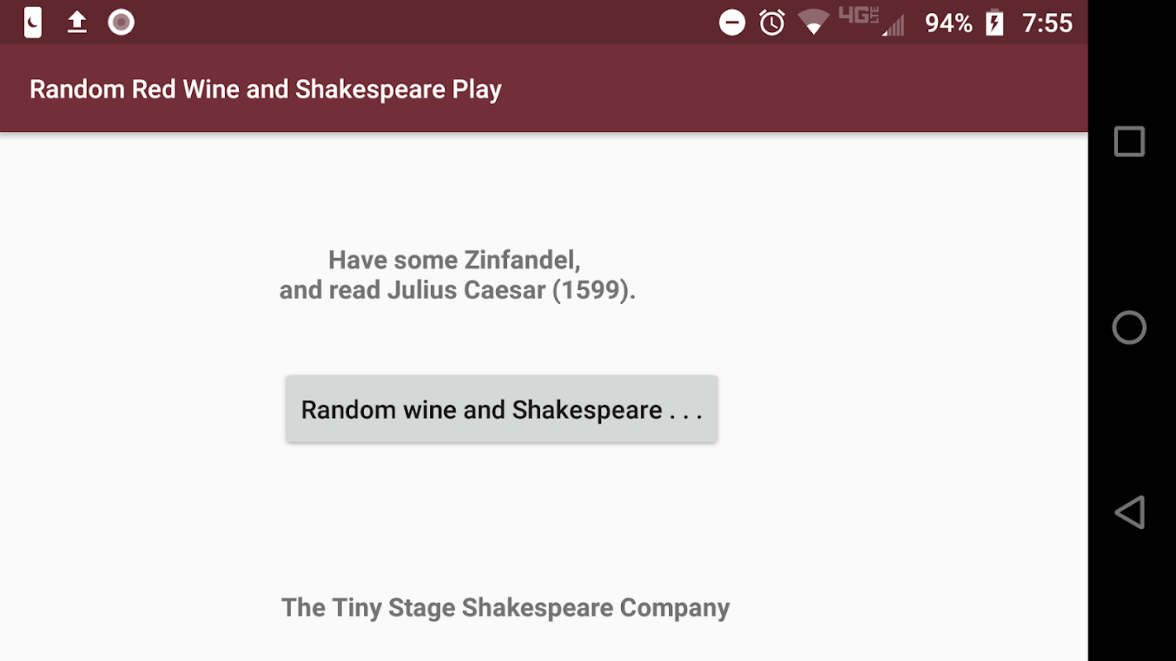Tap the Do Not Disturb status icon
1176x661 pixels.
(732, 22)
